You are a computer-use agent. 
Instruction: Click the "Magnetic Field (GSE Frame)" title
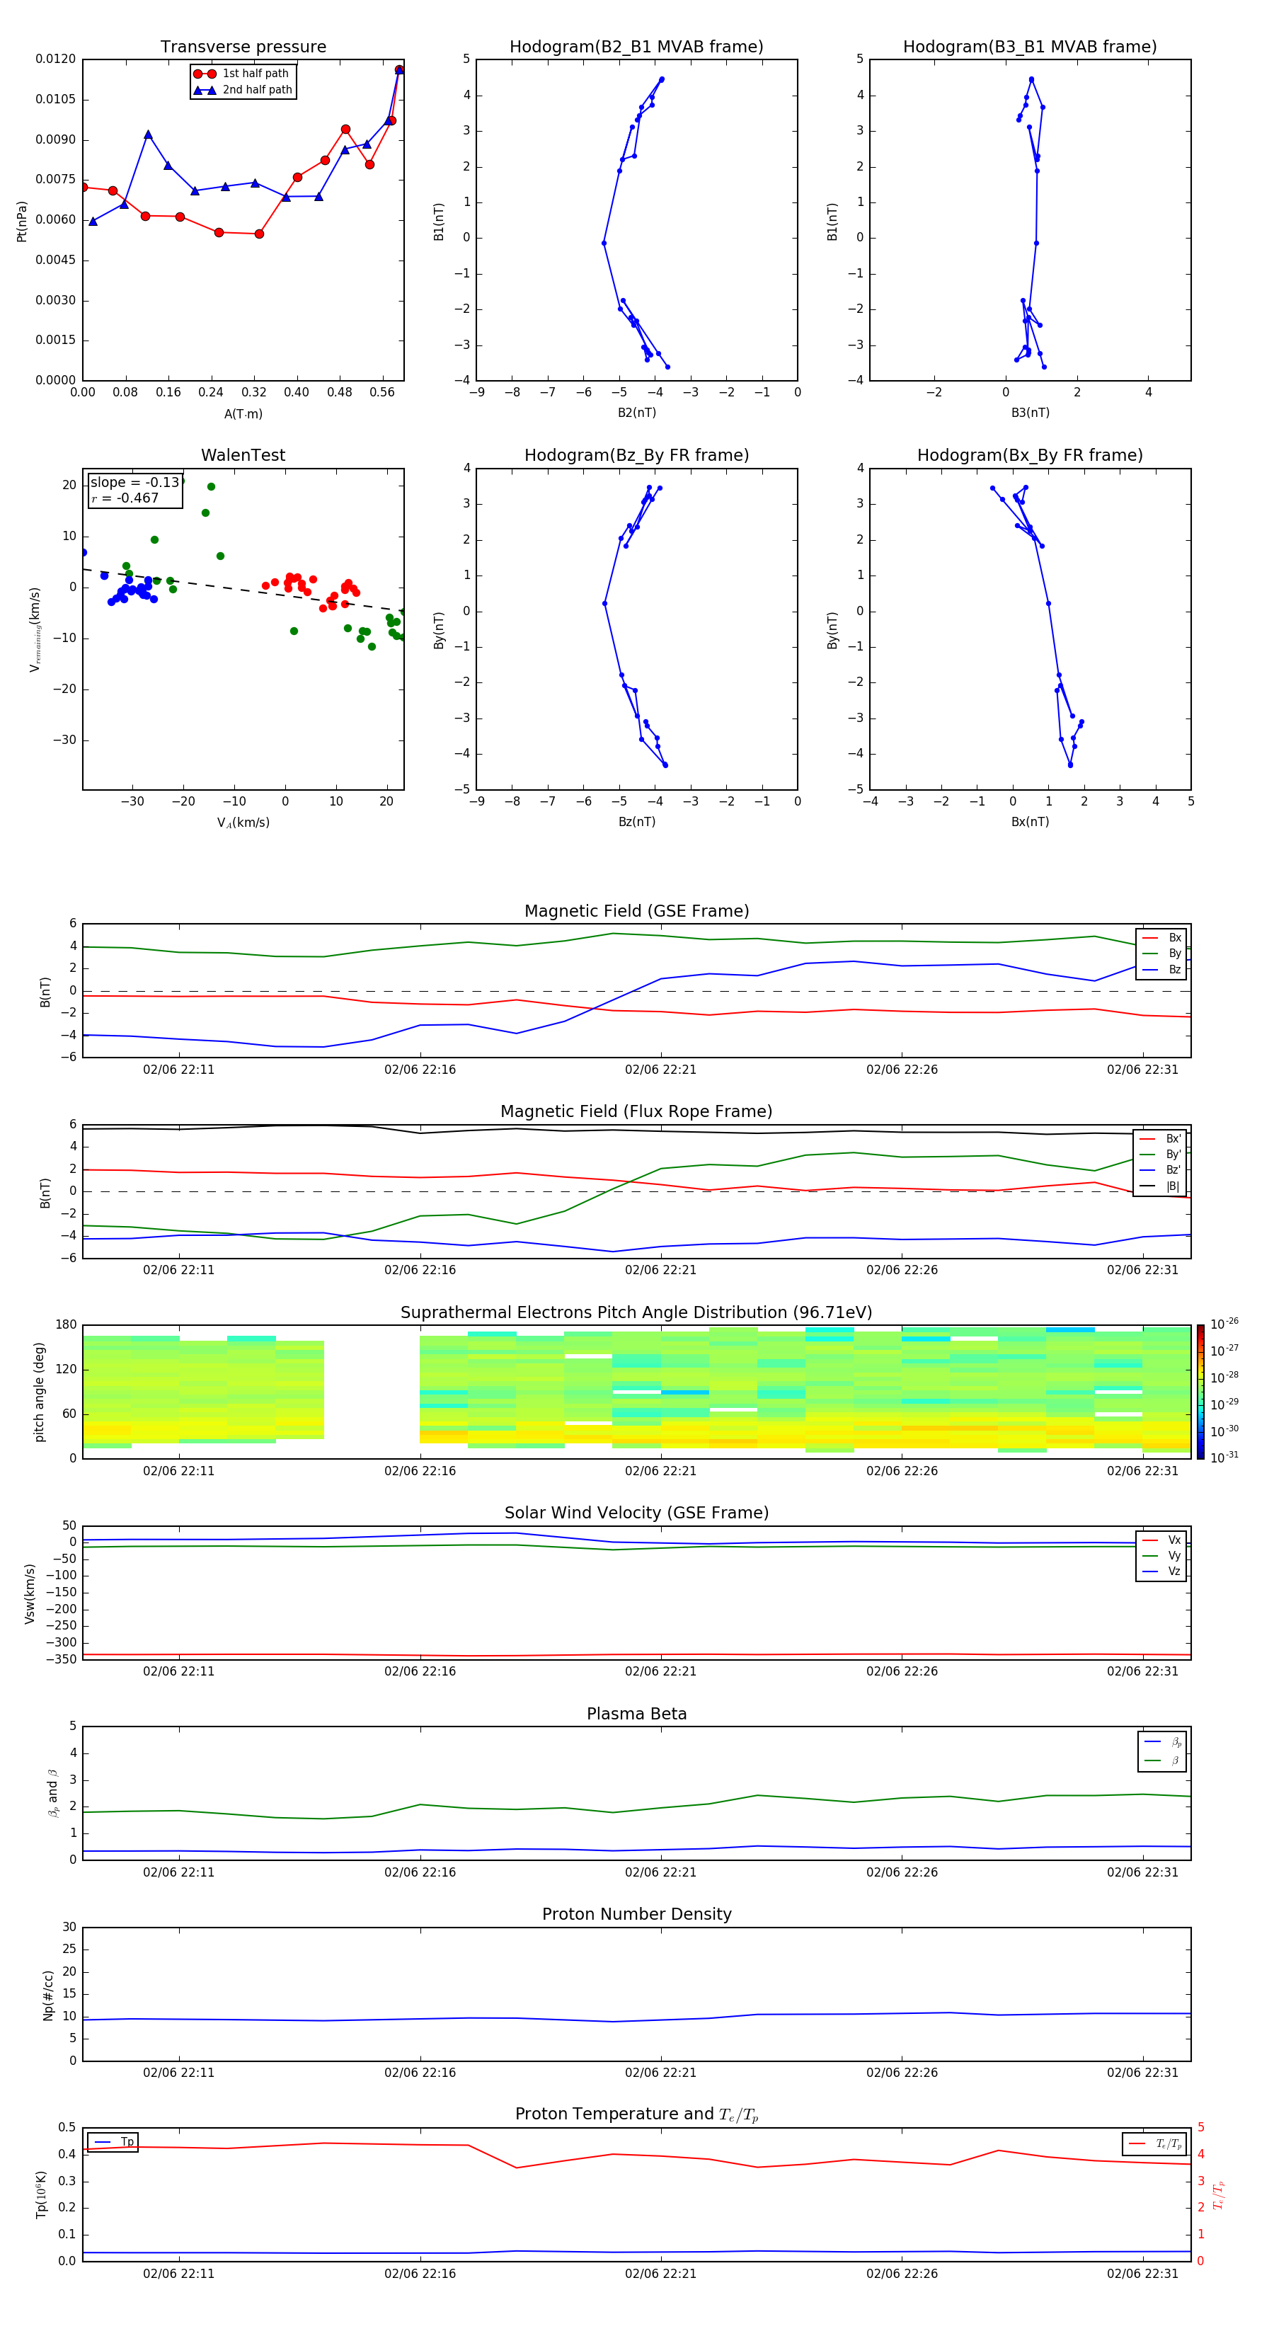coord(636,911)
